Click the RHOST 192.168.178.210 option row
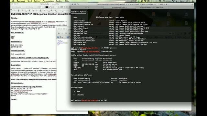207x116 pixels. [95, 64]
